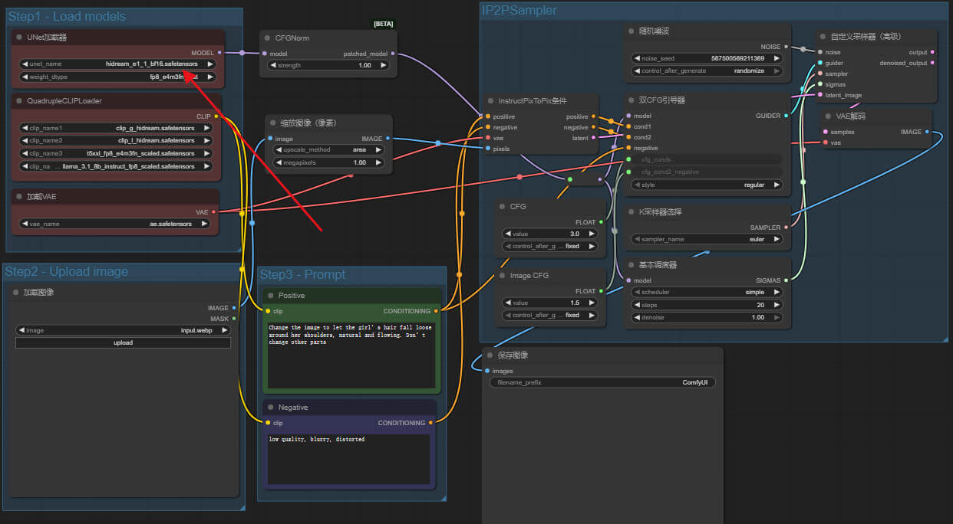Open the sampler_name dropdown set to euler
The width and height of the screenshot is (953, 524).
pyautogui.click(x=706, y=239)
